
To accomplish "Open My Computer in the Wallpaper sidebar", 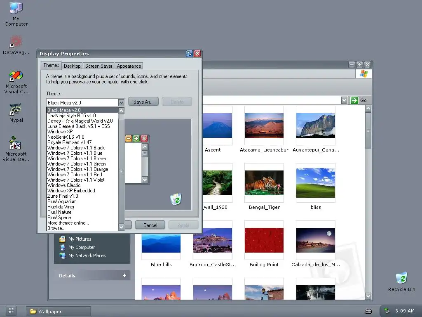I will click(78, 247).
